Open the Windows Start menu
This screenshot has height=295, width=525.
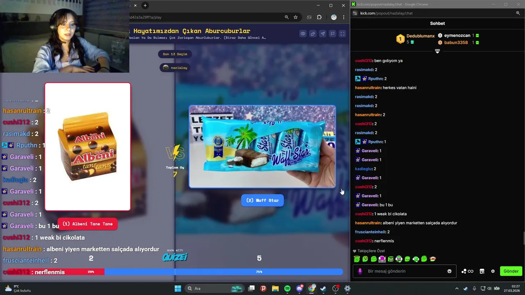[178, 288]
